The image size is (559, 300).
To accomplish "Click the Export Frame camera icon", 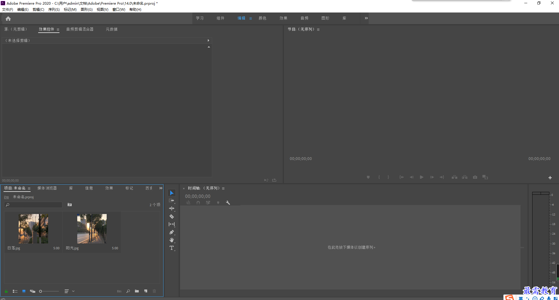I will click(x=475, y=177).
